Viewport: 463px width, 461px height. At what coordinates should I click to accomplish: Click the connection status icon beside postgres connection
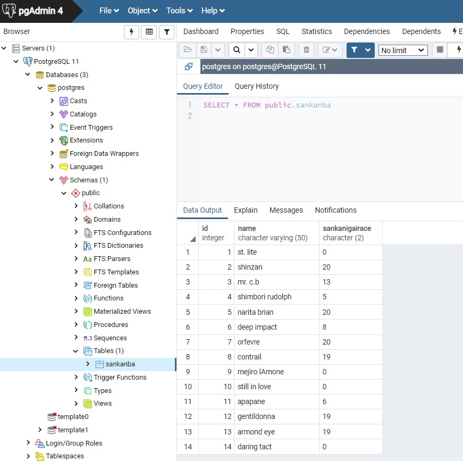(x=189, y=66)
